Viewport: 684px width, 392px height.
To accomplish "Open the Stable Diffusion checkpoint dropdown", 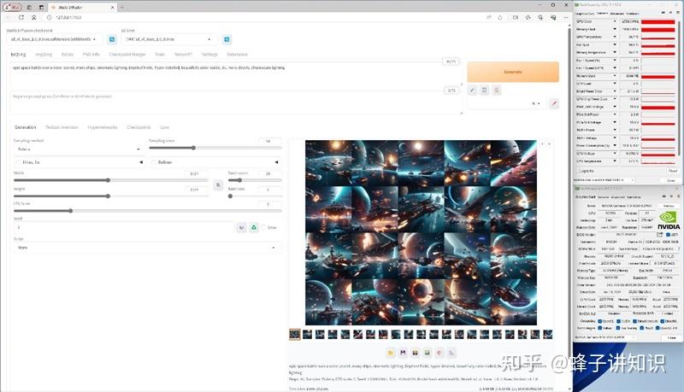I will tap(55, 39).
